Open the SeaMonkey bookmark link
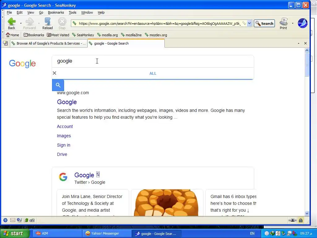Viewport: 317px width, 238px height. click(x=83, y=35)
